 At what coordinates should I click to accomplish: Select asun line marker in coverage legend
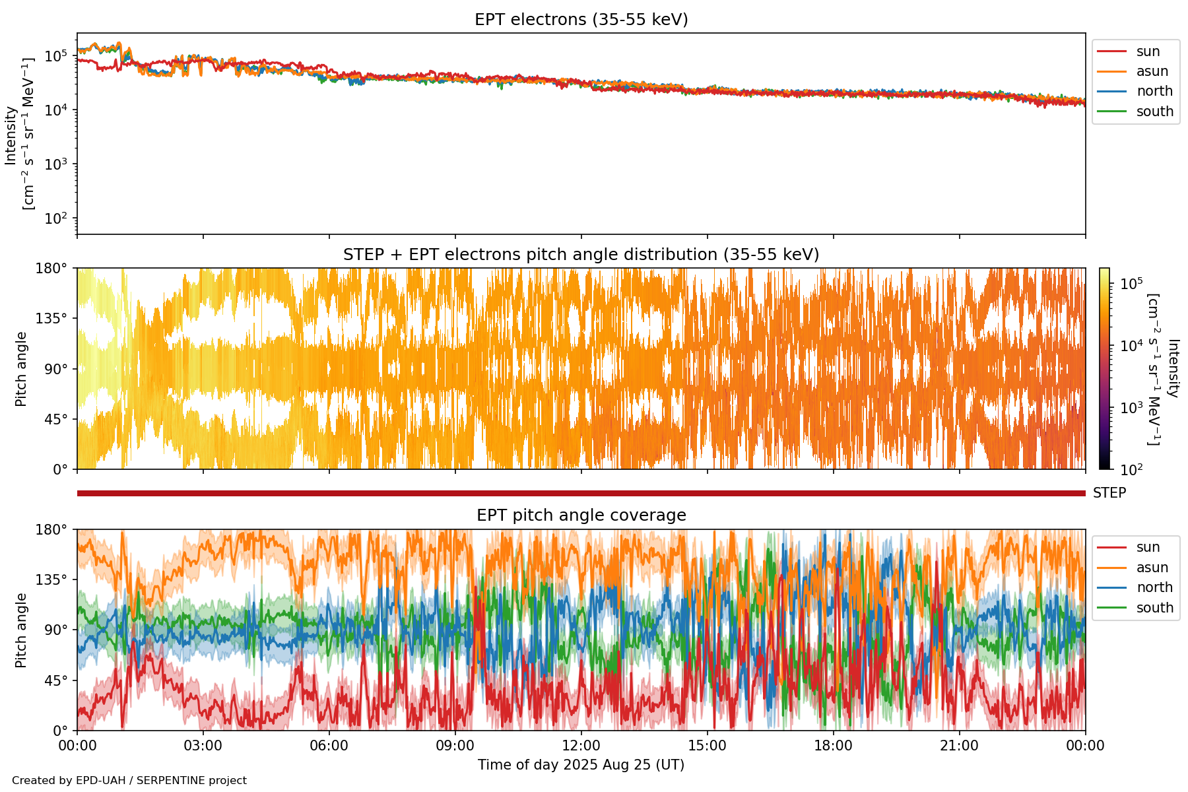(x=1111, y=568)
